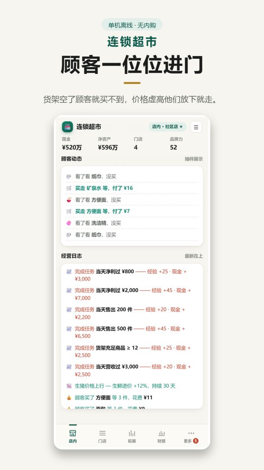Viewport: 264px width, 470px height.
Task: Switch to the 门店 tab
Action: [102, 436]
